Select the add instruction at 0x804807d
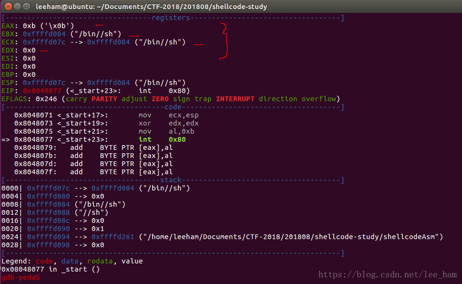The height and width of the screenshot is (284, 462). pos(93,164)
